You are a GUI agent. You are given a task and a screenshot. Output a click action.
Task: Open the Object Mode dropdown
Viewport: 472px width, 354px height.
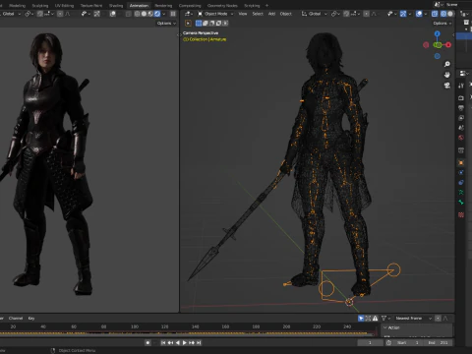coord(215,14)
